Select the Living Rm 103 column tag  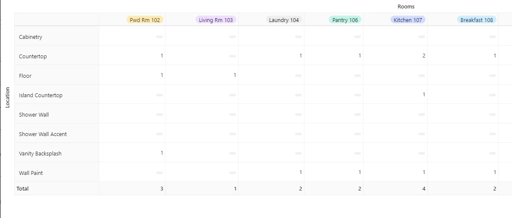216,20
